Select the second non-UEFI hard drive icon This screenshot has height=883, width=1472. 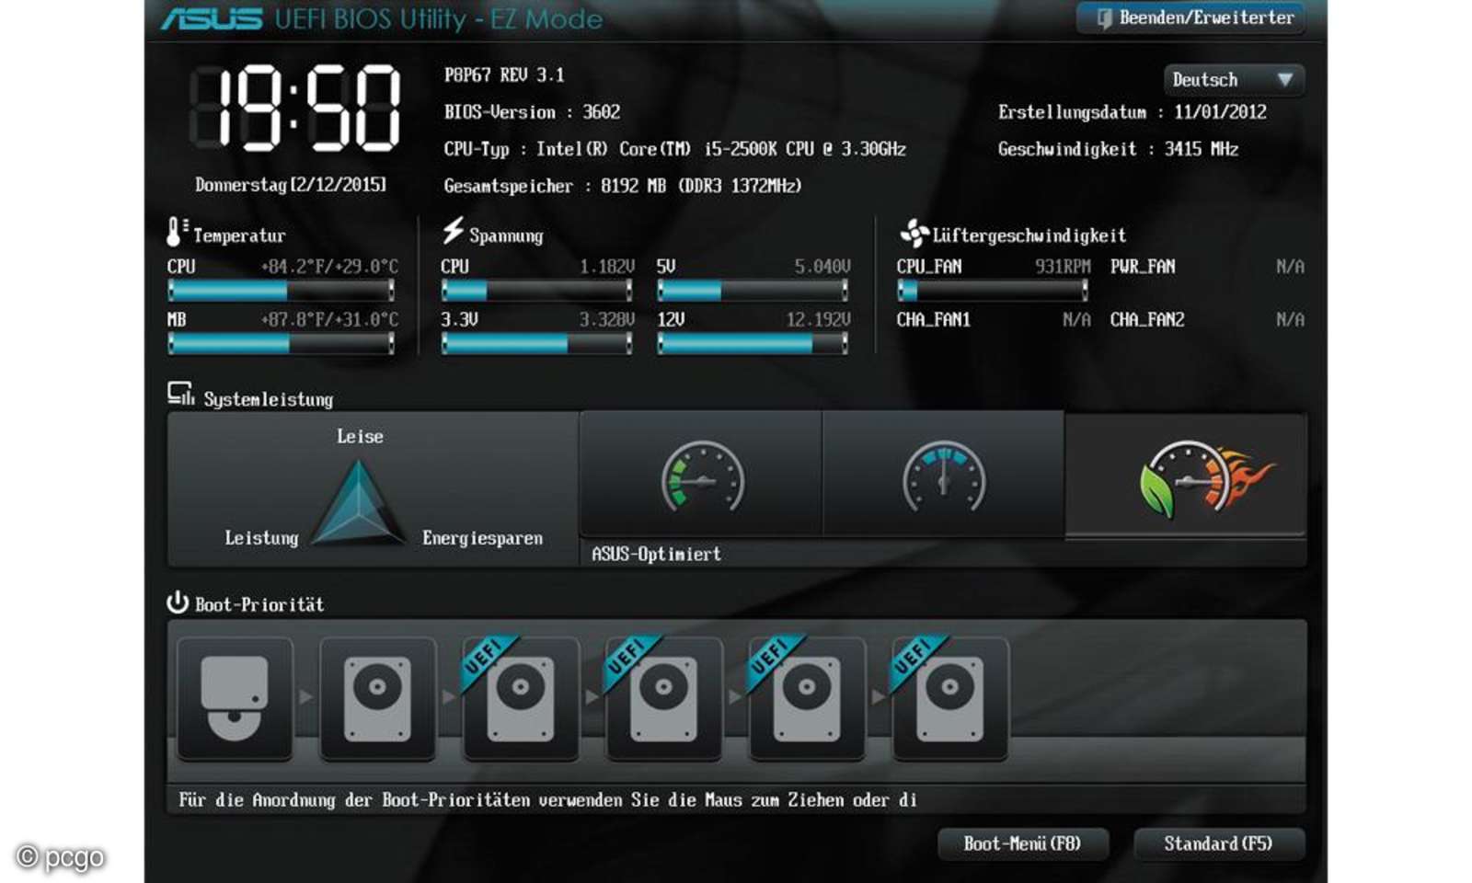[x=377, y=699]
